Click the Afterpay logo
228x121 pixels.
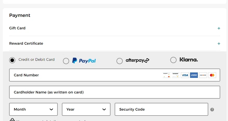[137, 60]
